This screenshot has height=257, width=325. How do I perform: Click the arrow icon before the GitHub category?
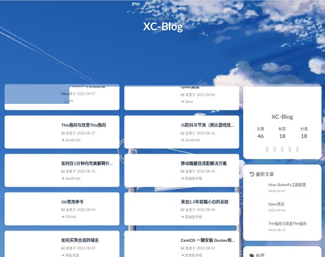[63, 216]
